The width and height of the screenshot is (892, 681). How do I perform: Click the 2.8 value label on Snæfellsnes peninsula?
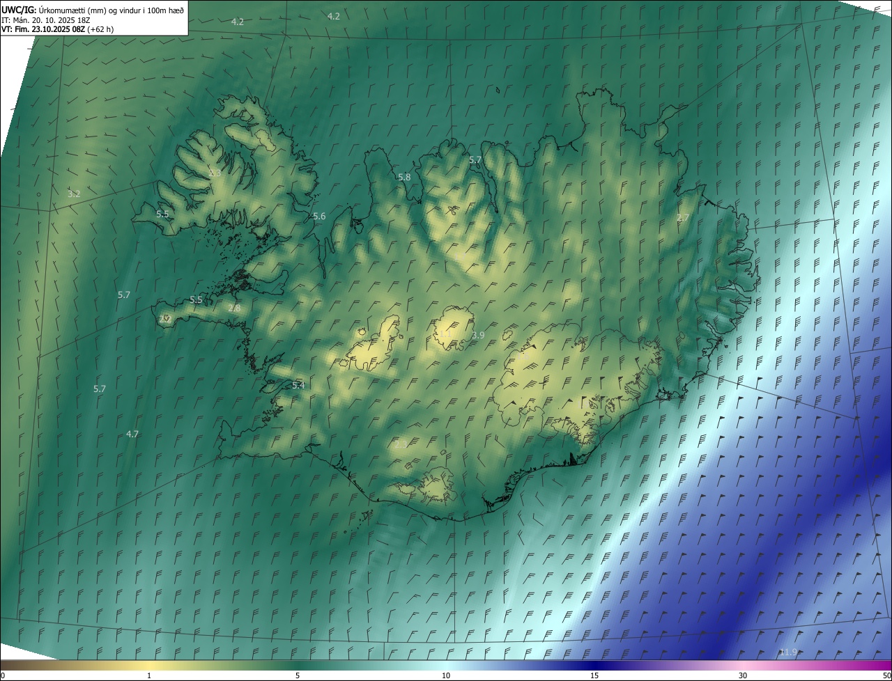(x=234, y=308)
